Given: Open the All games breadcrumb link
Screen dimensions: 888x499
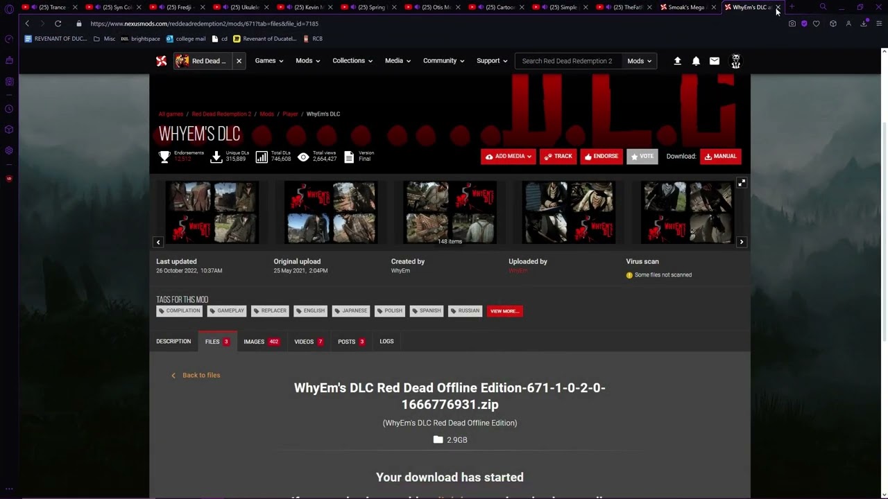Looking at the screenshot, I should 171,114.
